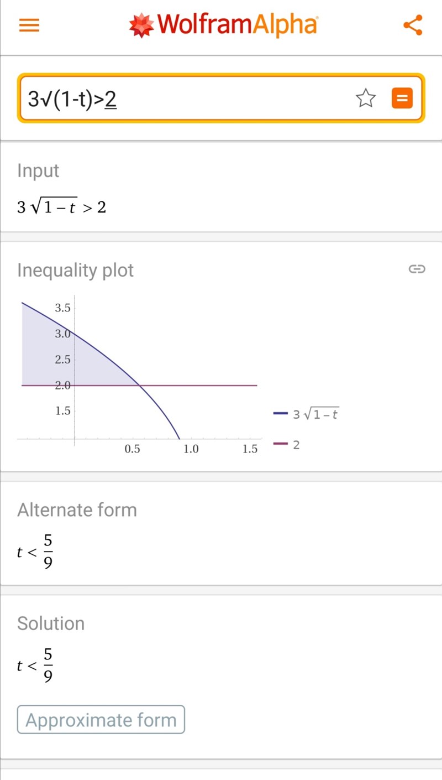Click the Input pod heading
Screen dimensions: 442x780
[38, 170]
